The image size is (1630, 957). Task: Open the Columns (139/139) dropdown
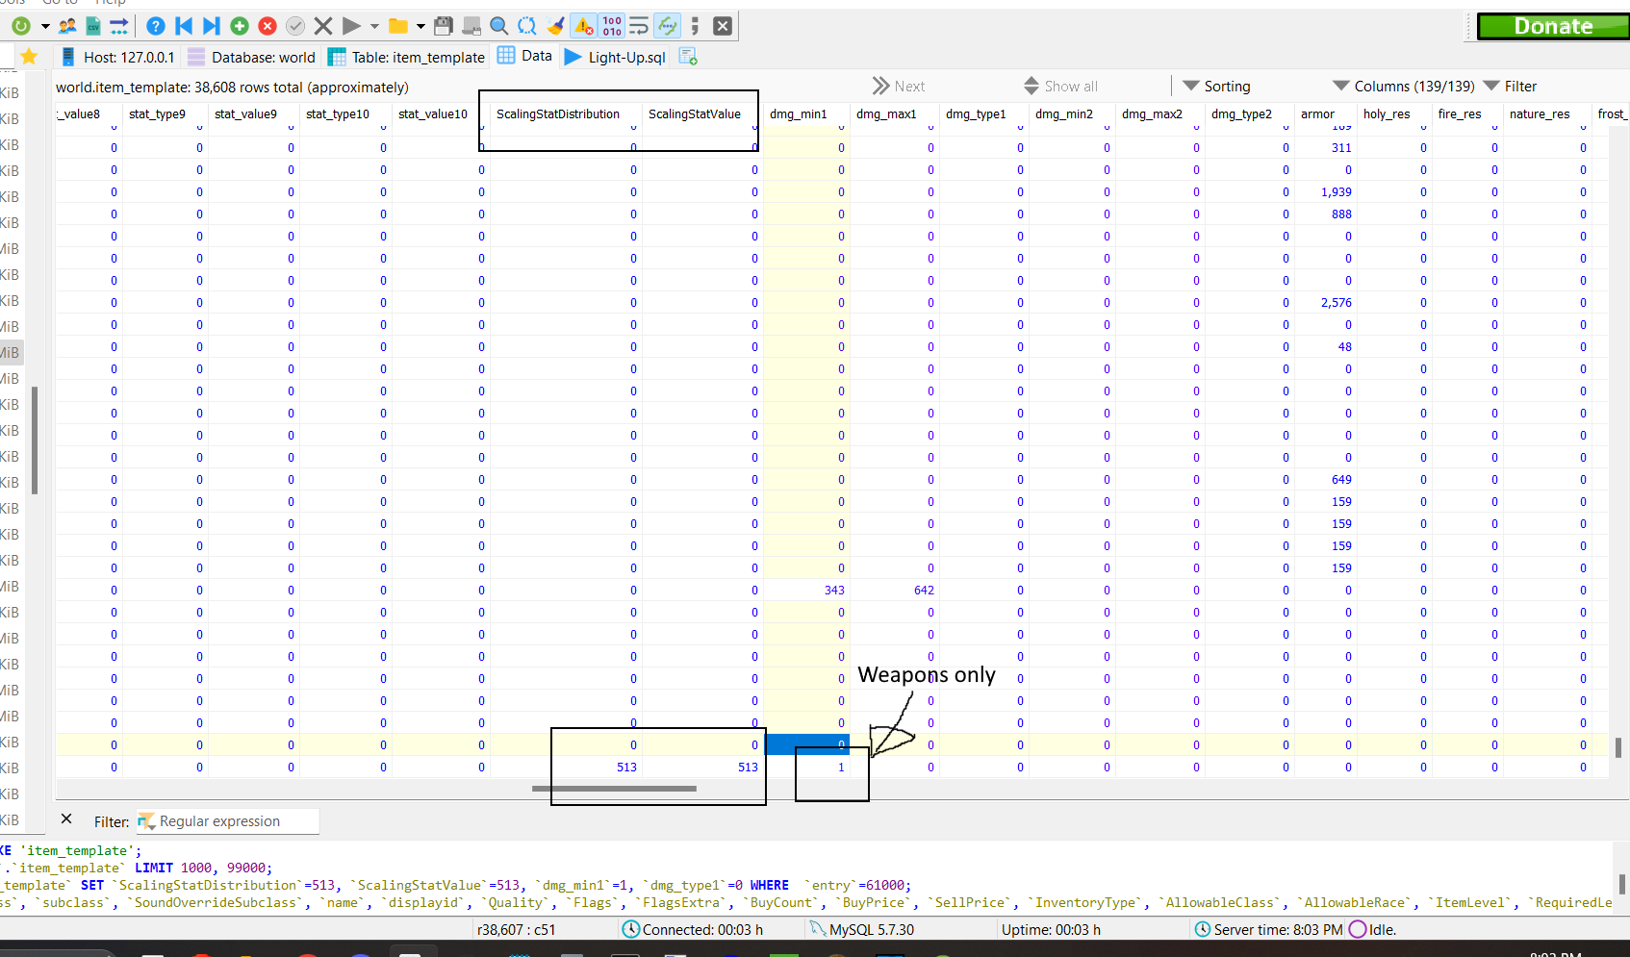pyautogui.click(x=1404, y=87)
